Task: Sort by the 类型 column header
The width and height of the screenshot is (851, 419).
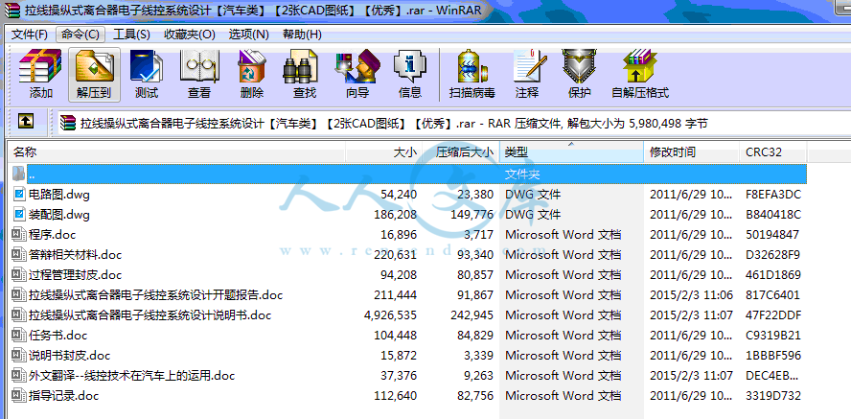Action: pos(571,152)
